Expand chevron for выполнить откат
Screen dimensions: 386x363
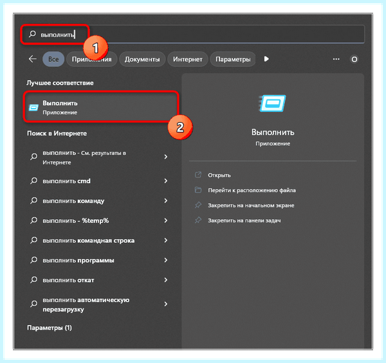pyautogui.click(x=166, y=280)
